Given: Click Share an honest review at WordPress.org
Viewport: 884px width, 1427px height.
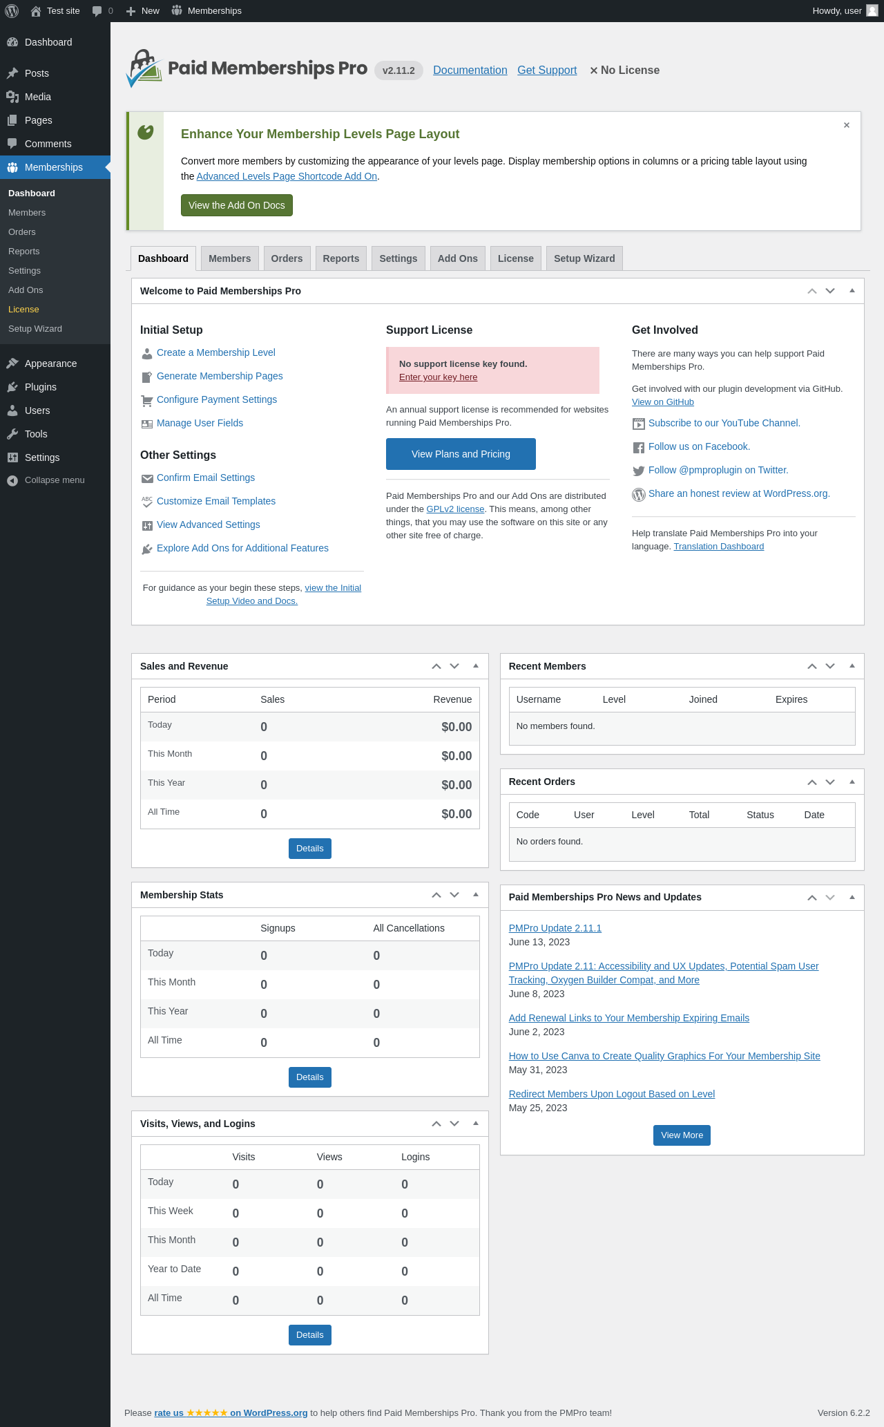Looking at the screenshot, I should coord(739,493).
